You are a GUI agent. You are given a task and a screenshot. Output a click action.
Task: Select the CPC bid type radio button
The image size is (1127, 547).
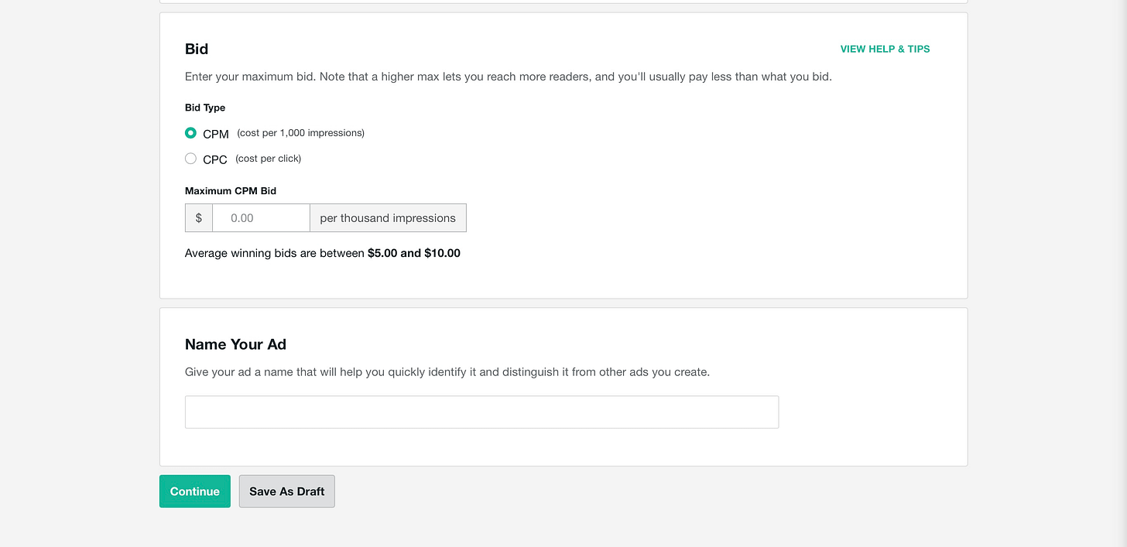click(x=190, y=159)
